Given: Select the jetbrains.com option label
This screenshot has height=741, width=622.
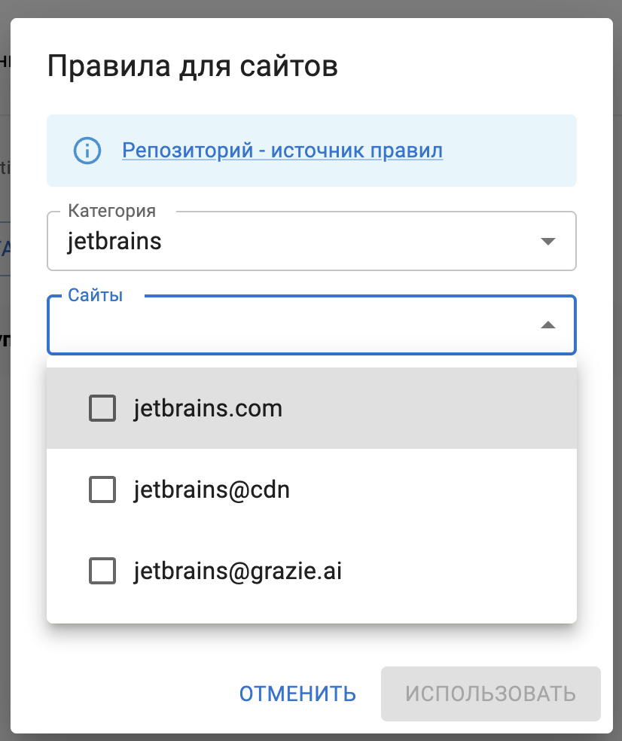Looking at the screenshot, I should point(208,408).
